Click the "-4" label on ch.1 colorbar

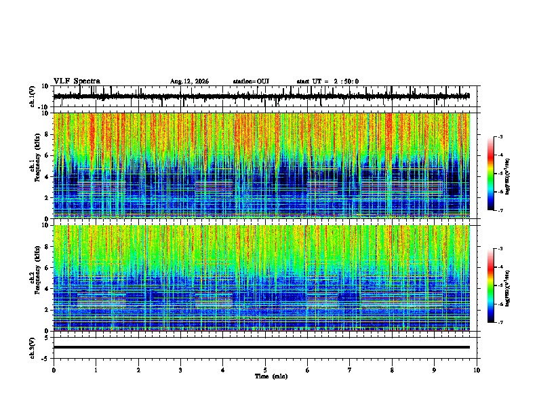click(x=500, y=155)
